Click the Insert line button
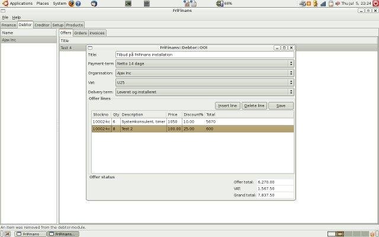 [x=228, y=105]
